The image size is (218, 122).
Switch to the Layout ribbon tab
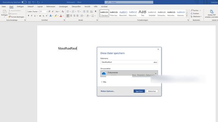pos(40,6)
